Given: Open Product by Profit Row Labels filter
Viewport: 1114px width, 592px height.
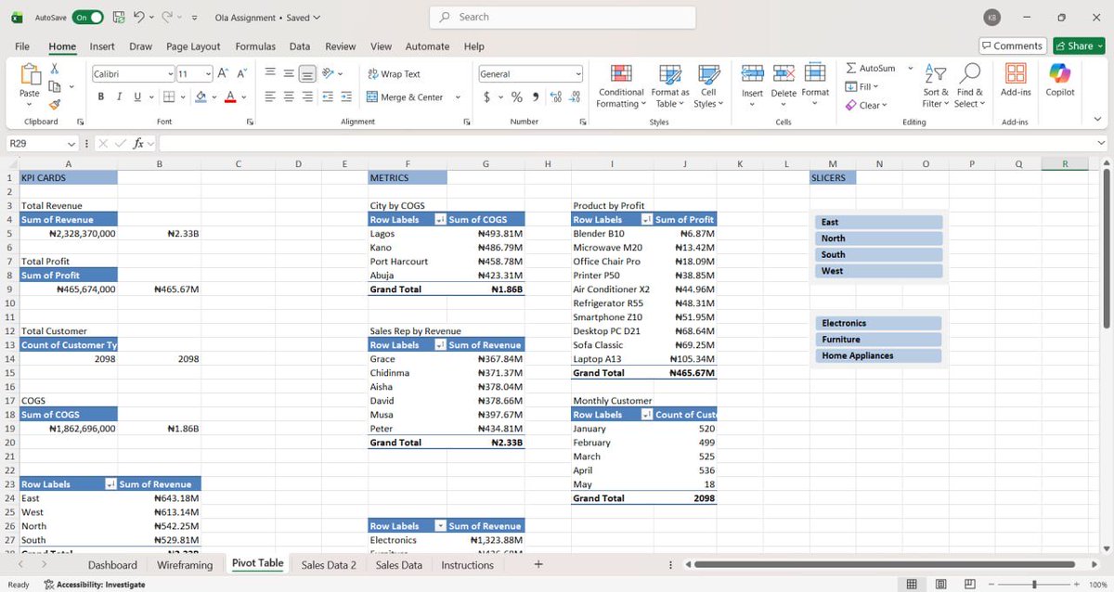Looking at the screenshot, I should (647, 220).
